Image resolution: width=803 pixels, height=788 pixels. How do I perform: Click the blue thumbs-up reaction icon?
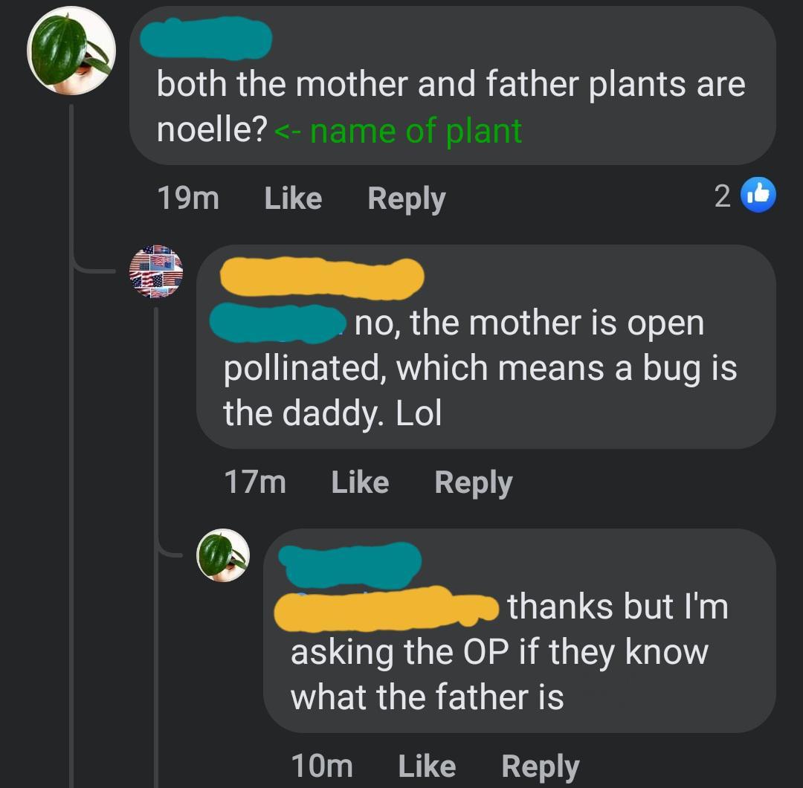pos(758,195)
